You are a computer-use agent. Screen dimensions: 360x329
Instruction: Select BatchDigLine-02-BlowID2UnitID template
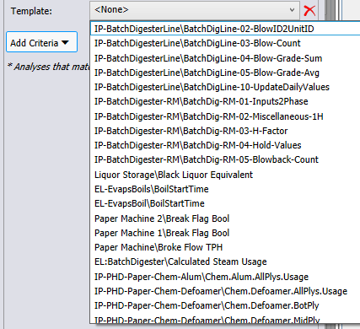[x=225, y=29]
